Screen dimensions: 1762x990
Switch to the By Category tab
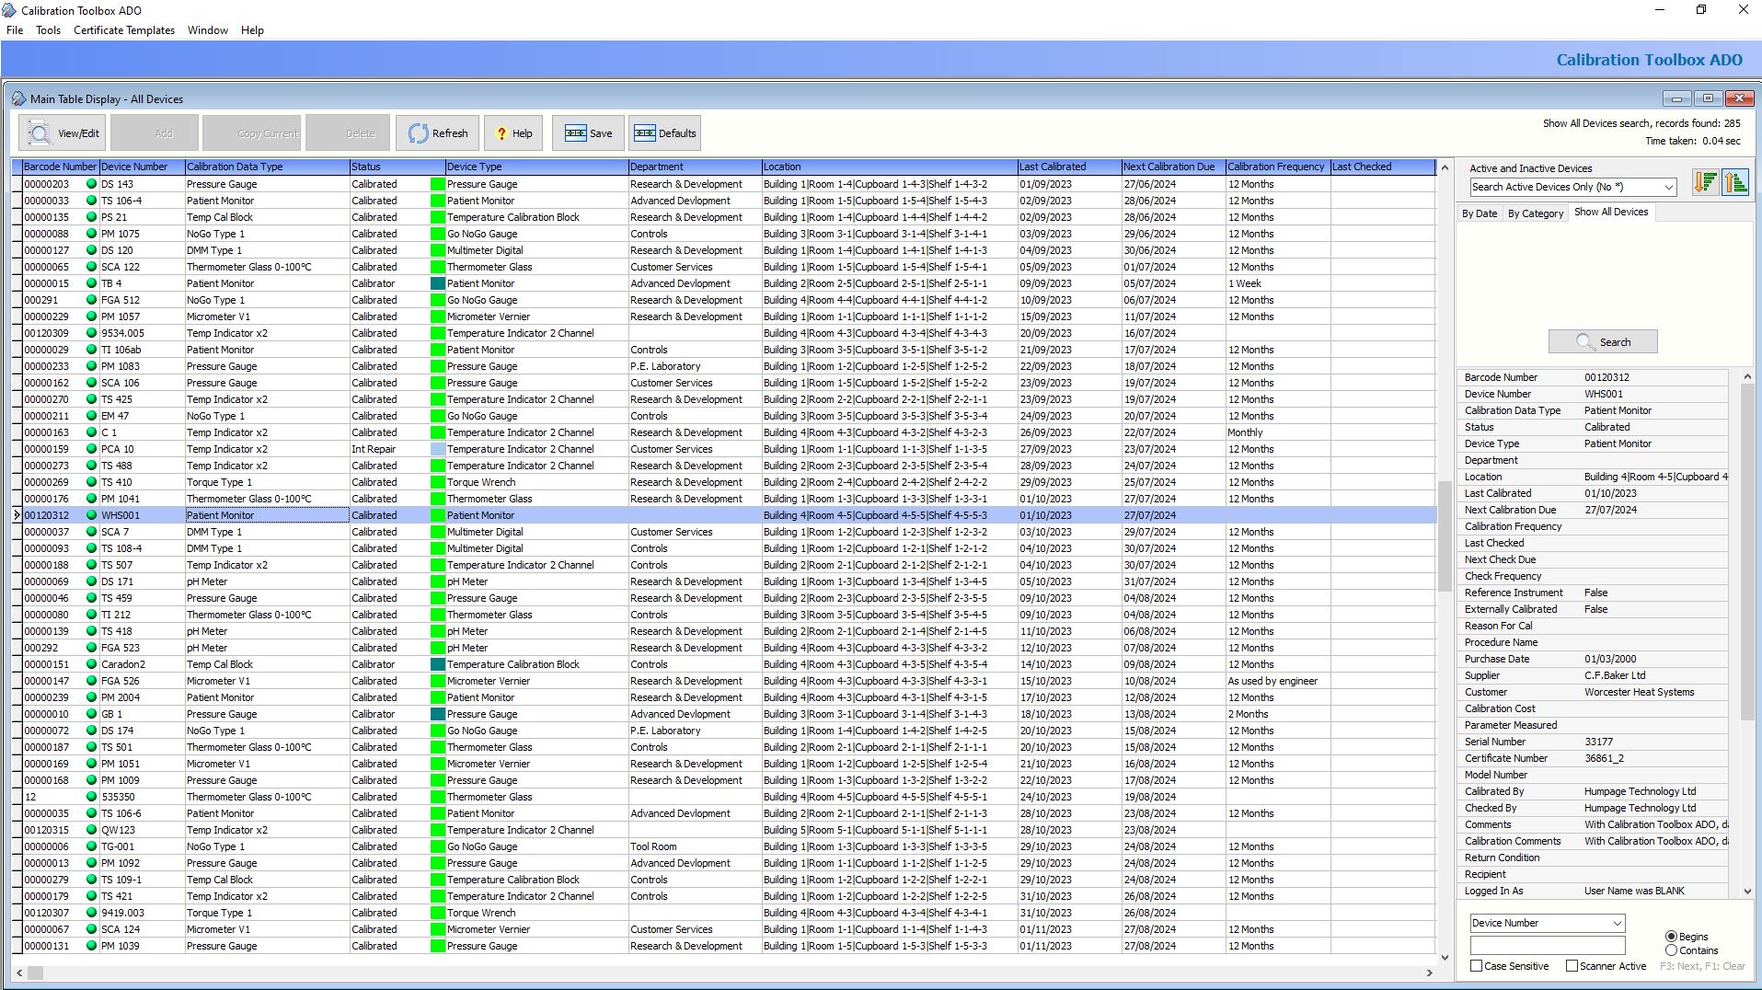click(1535, 213)
